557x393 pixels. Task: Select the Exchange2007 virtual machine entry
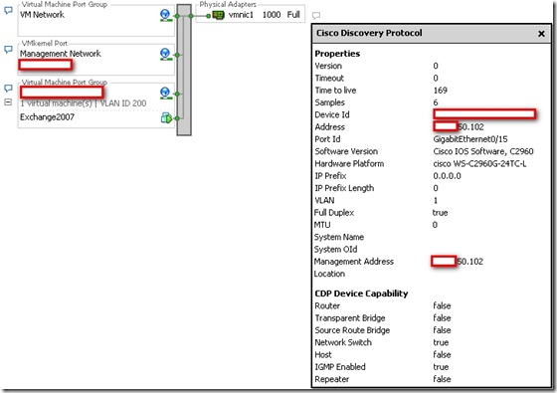[x=48, y=117]
